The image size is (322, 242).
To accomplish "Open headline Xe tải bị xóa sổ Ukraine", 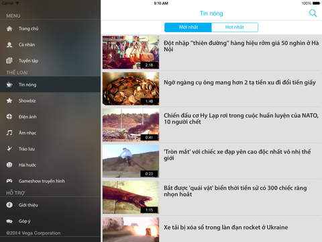I will (x=226, y=227).
